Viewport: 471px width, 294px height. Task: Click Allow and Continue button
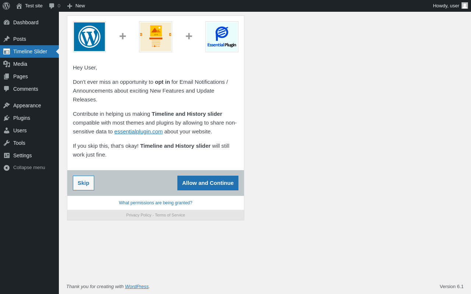[208, 183]
